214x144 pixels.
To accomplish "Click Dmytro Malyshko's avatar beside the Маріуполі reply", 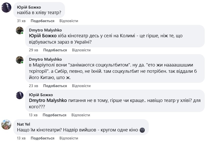I will pos(20,60).
